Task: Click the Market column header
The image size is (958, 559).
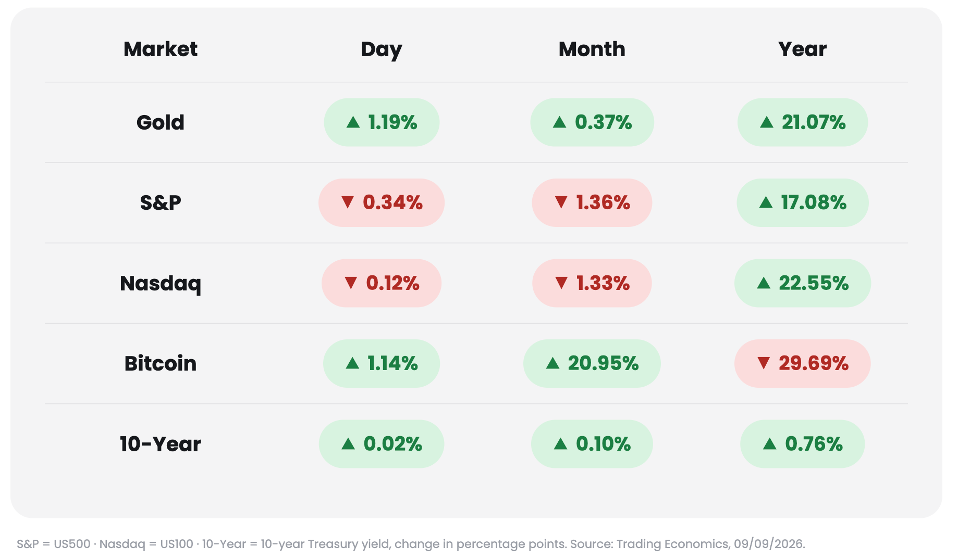Action: [161, 49]
